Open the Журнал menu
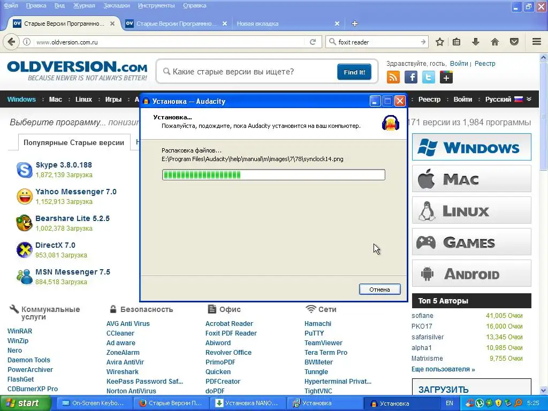Viewport: 548px width, 411px height. [x=84, y=5]
